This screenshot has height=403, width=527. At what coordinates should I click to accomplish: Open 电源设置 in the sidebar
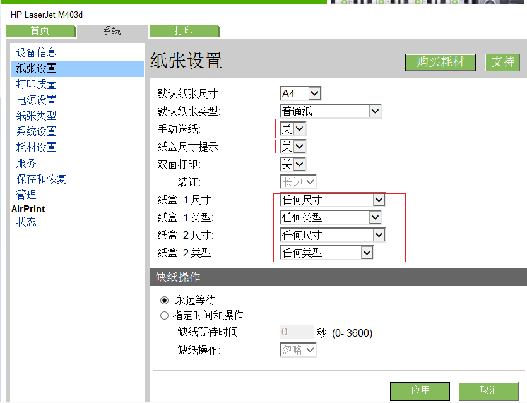(36, 100)
